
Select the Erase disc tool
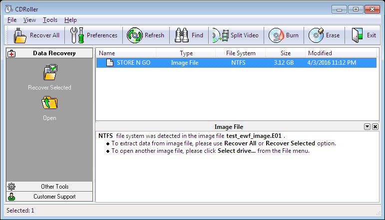click(x=316, y=35)
